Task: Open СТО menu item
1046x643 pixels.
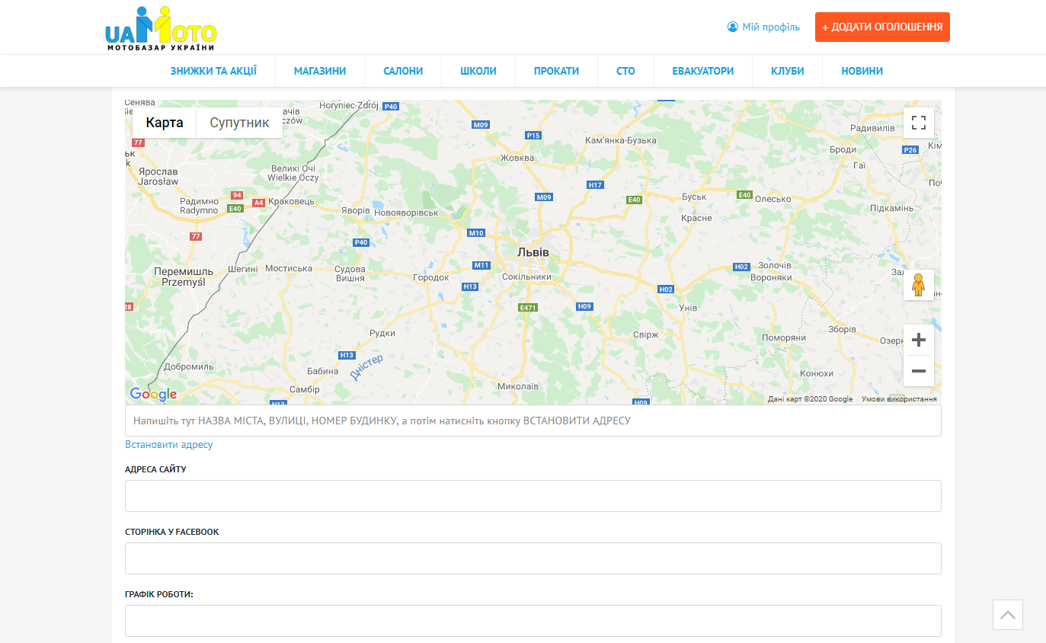Action: click(x=625, y=71)
